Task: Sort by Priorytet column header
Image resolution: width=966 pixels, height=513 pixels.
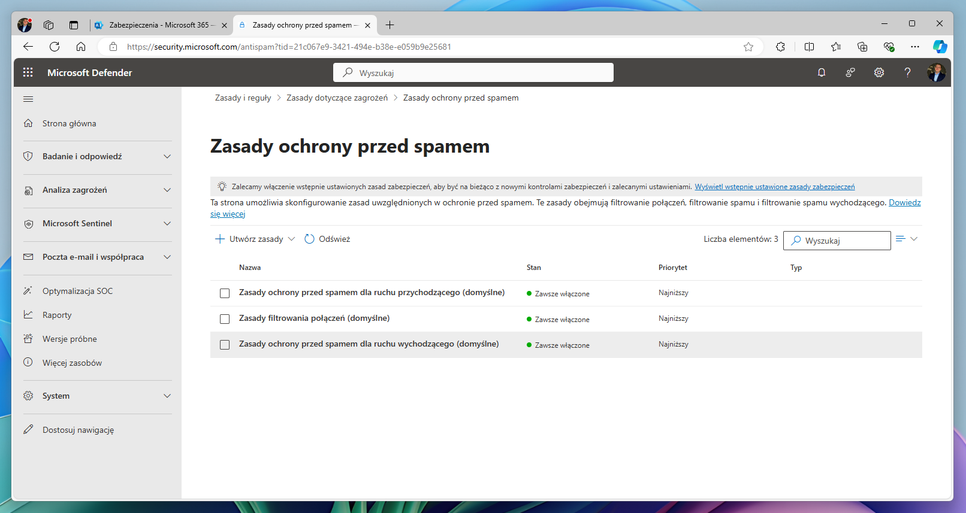Action: 673,268
